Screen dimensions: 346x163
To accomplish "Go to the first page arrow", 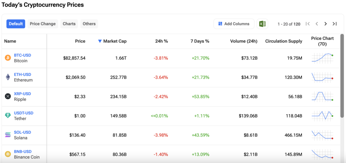I will pos(307,24).
